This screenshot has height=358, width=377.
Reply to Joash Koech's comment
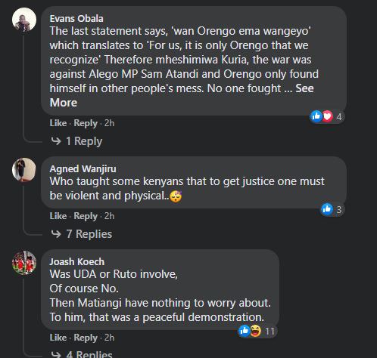pyautogui.click(x=86, y=338)
